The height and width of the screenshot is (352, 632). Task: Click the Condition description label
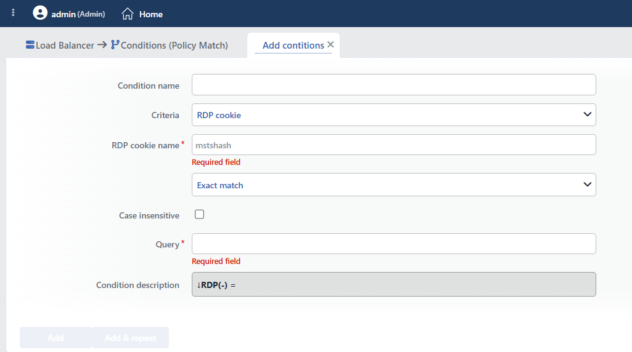137,285
